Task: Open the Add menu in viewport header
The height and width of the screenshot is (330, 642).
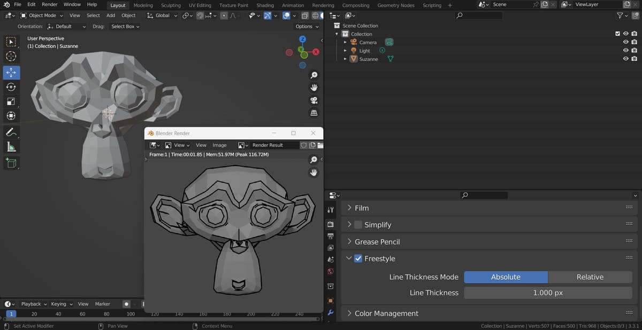Action: pos(110,15)
